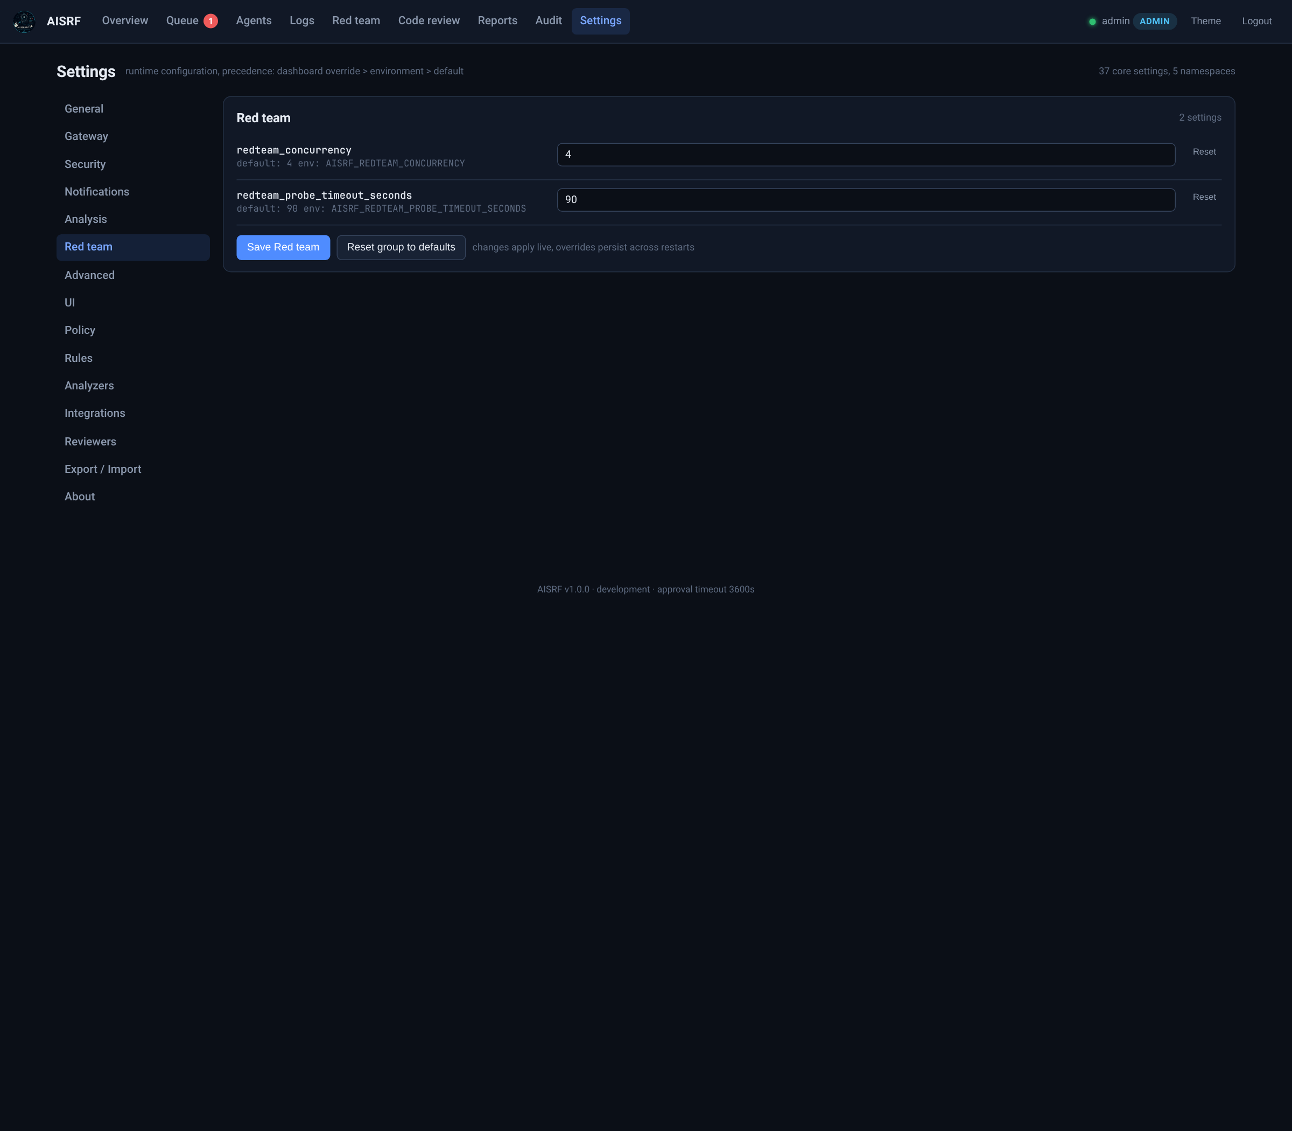Click Logout

tap(1256, 22)
